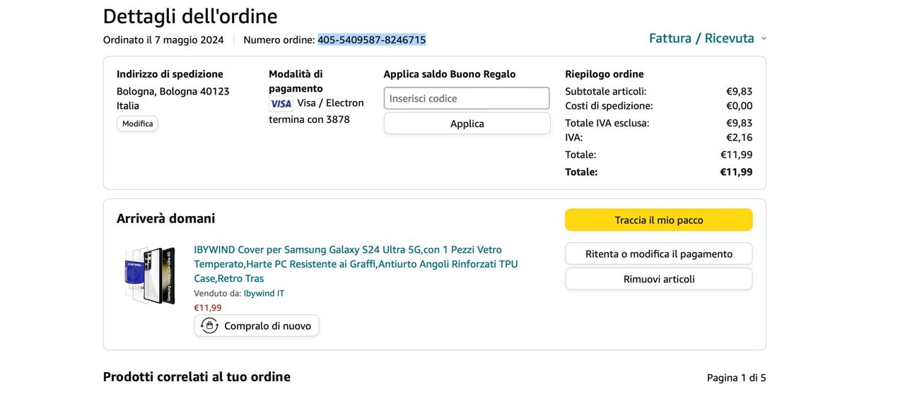Viewport: 905px width, 394px height.
Task: Expand the Fattura / Ricevuta dropdown
Action: [x=701, y=38]
